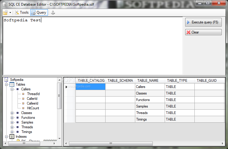Image resolution: width=228 pixels, height=149 pixels.
Task: Expand the Samples table node
Action: 12,122
